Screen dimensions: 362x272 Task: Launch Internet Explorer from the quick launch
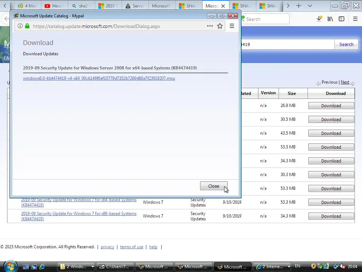[42, 267]
